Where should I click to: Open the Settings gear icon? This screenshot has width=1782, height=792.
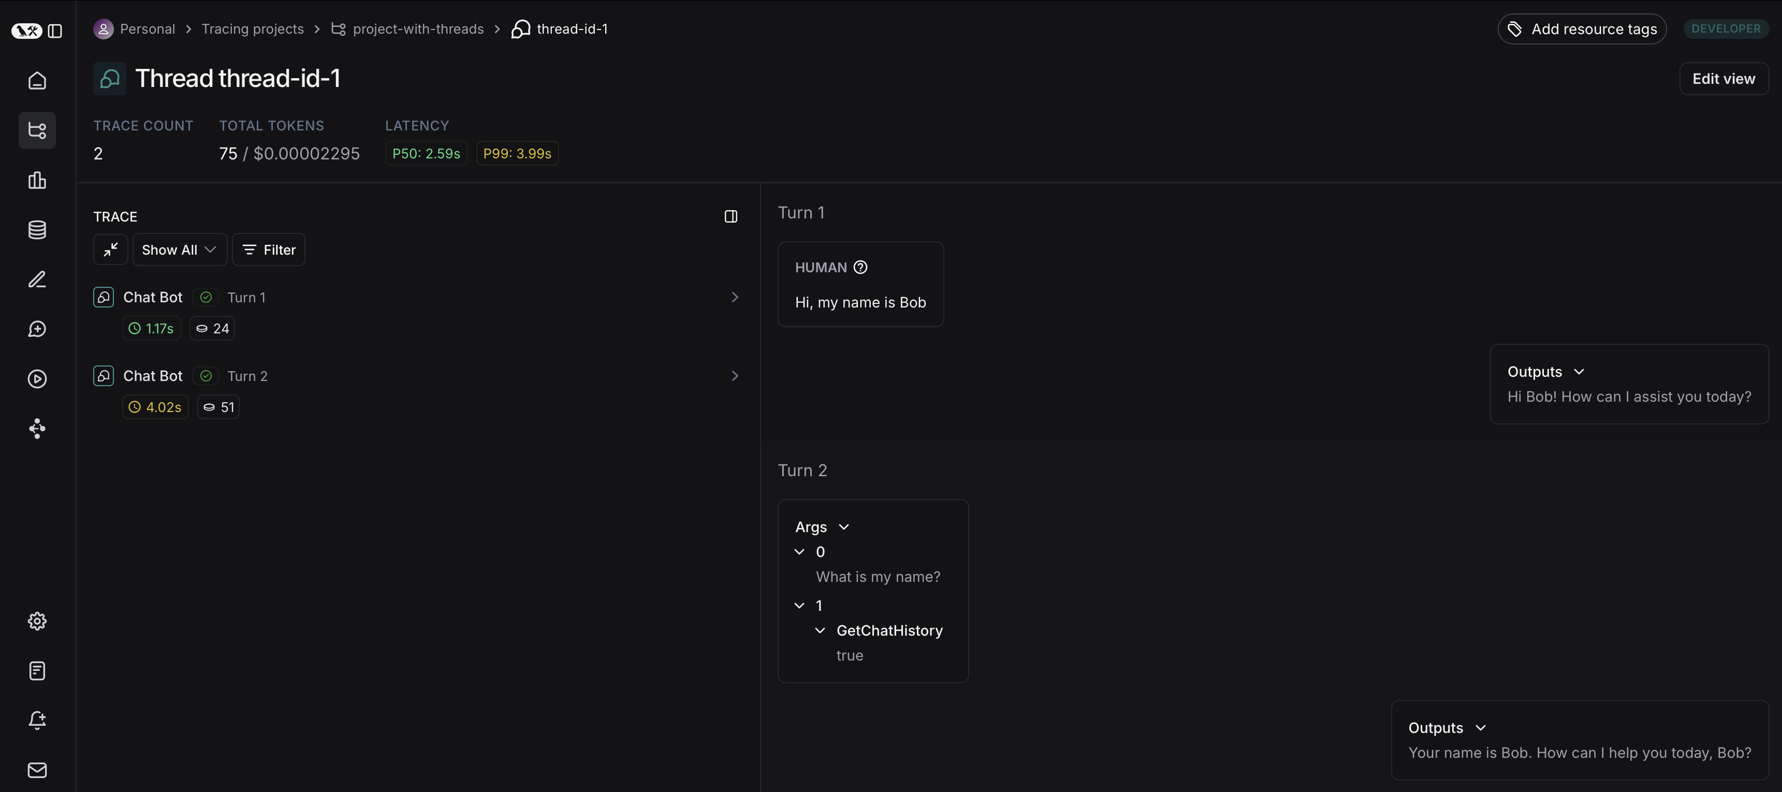click(x=37, y=621)
